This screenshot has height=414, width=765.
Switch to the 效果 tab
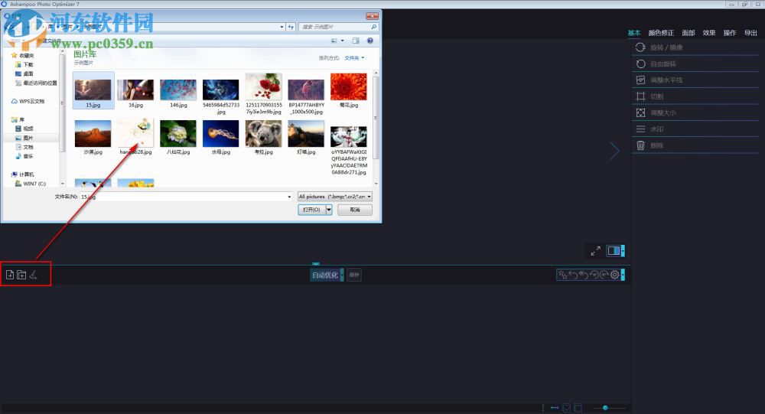tap(709, 33)
